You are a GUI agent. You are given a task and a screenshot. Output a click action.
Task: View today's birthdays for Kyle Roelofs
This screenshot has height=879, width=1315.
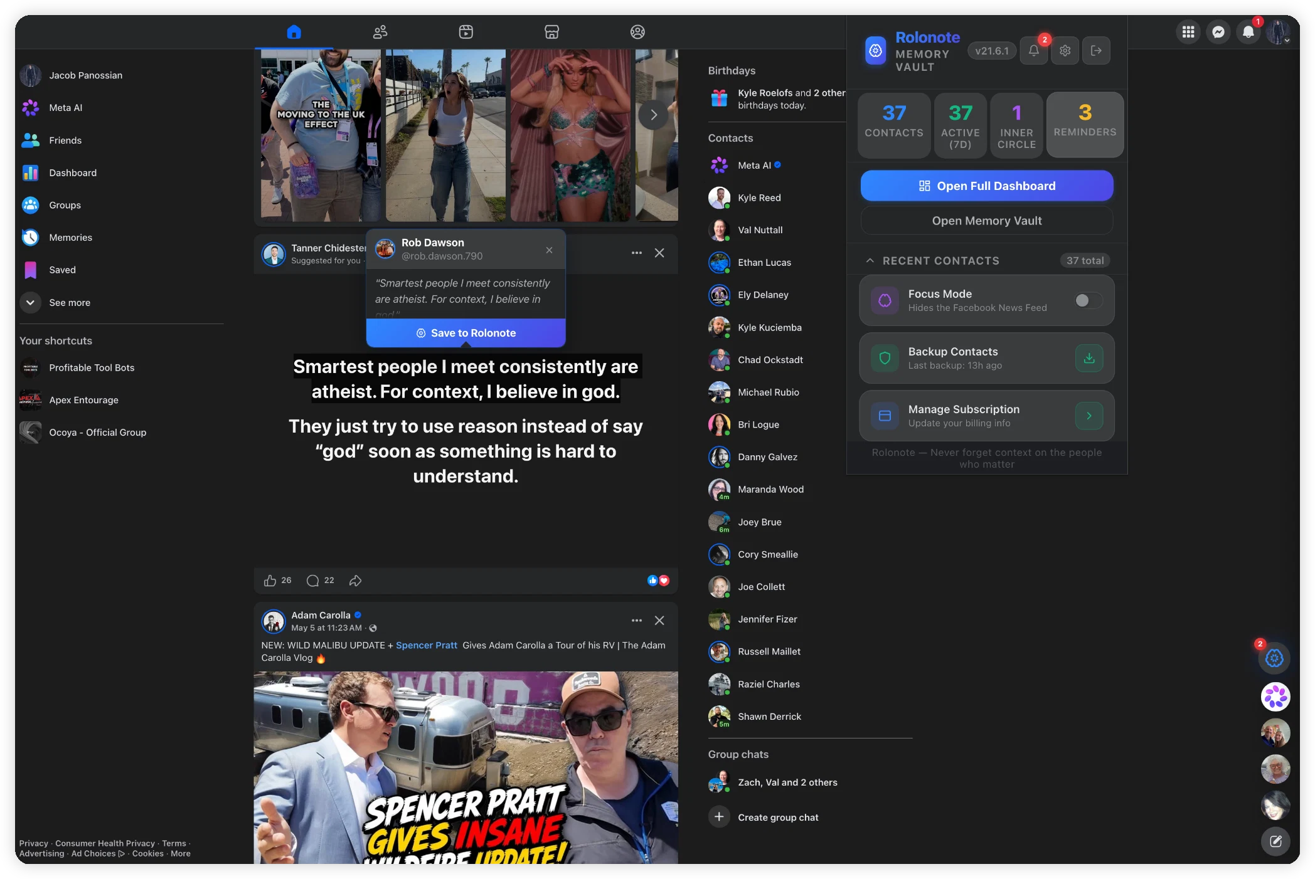778,99
